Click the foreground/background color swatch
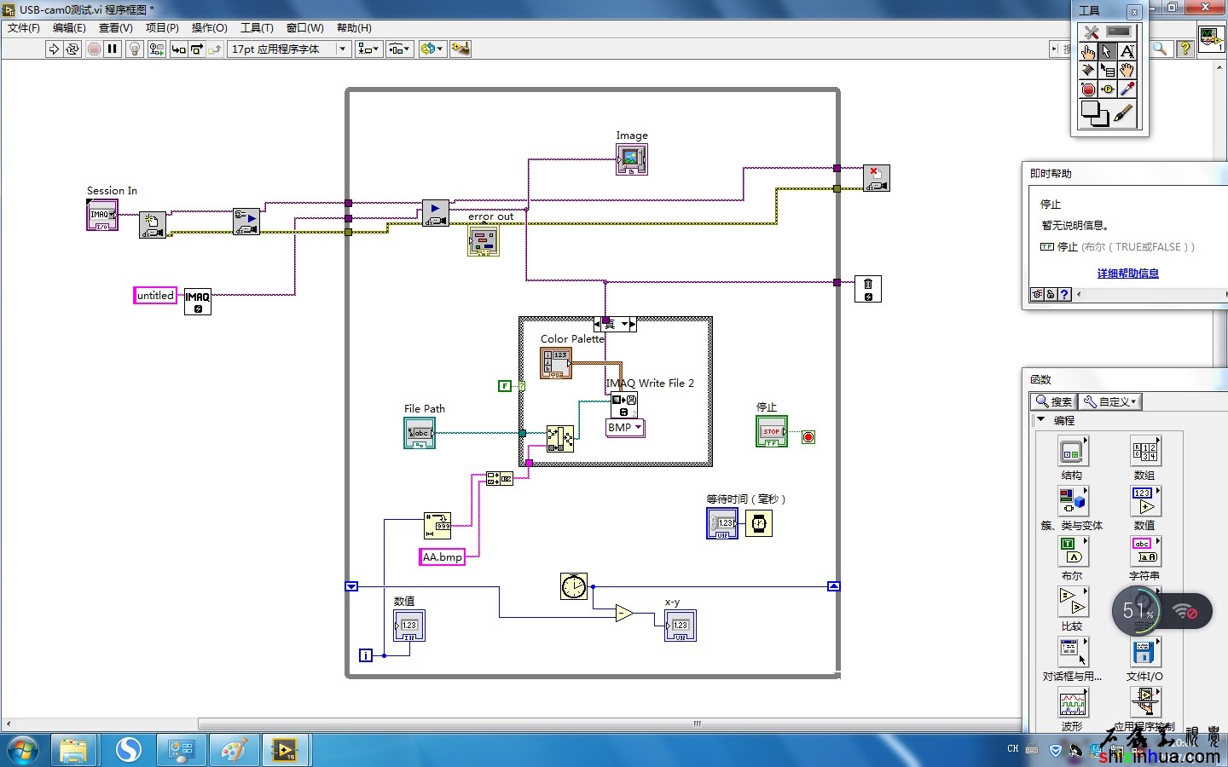The height and width of the screenshot is (767, 1228). point(1094,113)
